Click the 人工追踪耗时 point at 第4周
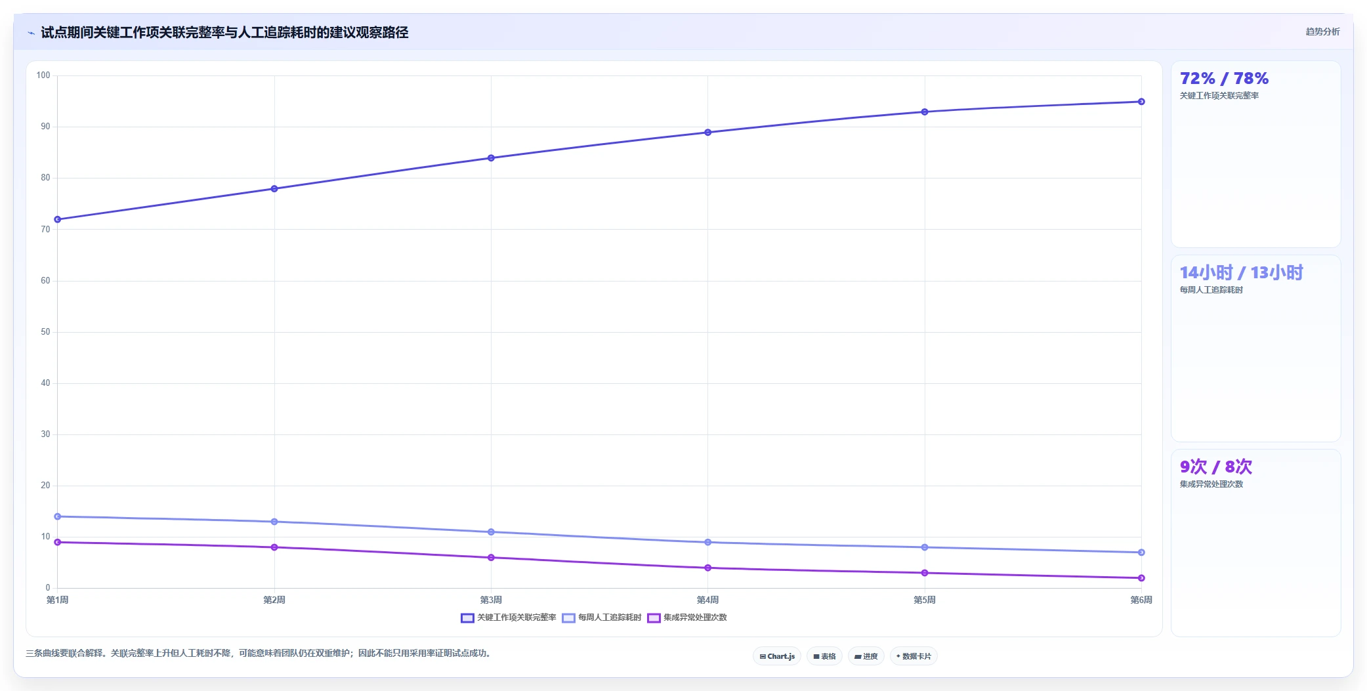 coord(708,542)
